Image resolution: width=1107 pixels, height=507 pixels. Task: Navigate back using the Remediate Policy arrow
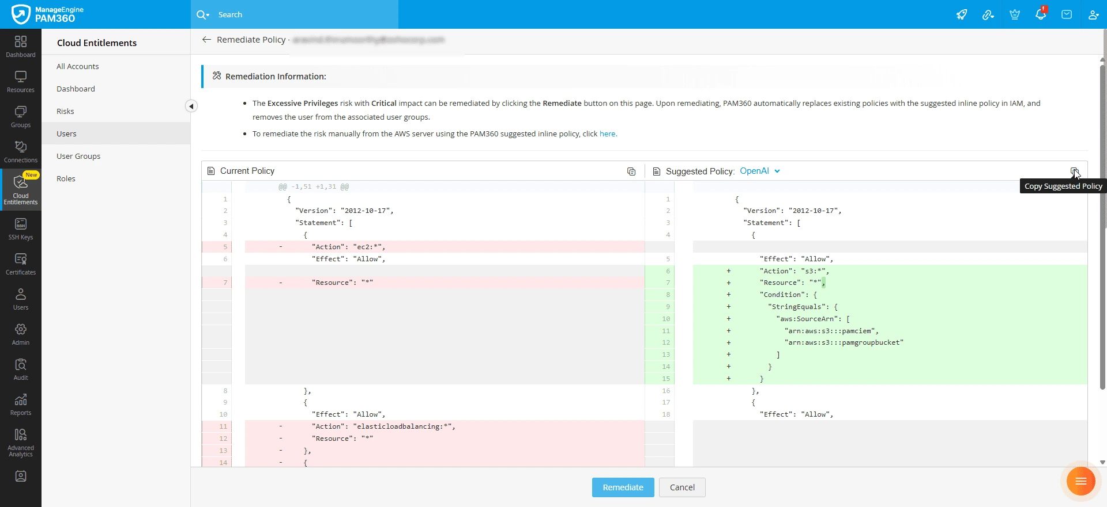pyautogui.click(x=206, y=40)
